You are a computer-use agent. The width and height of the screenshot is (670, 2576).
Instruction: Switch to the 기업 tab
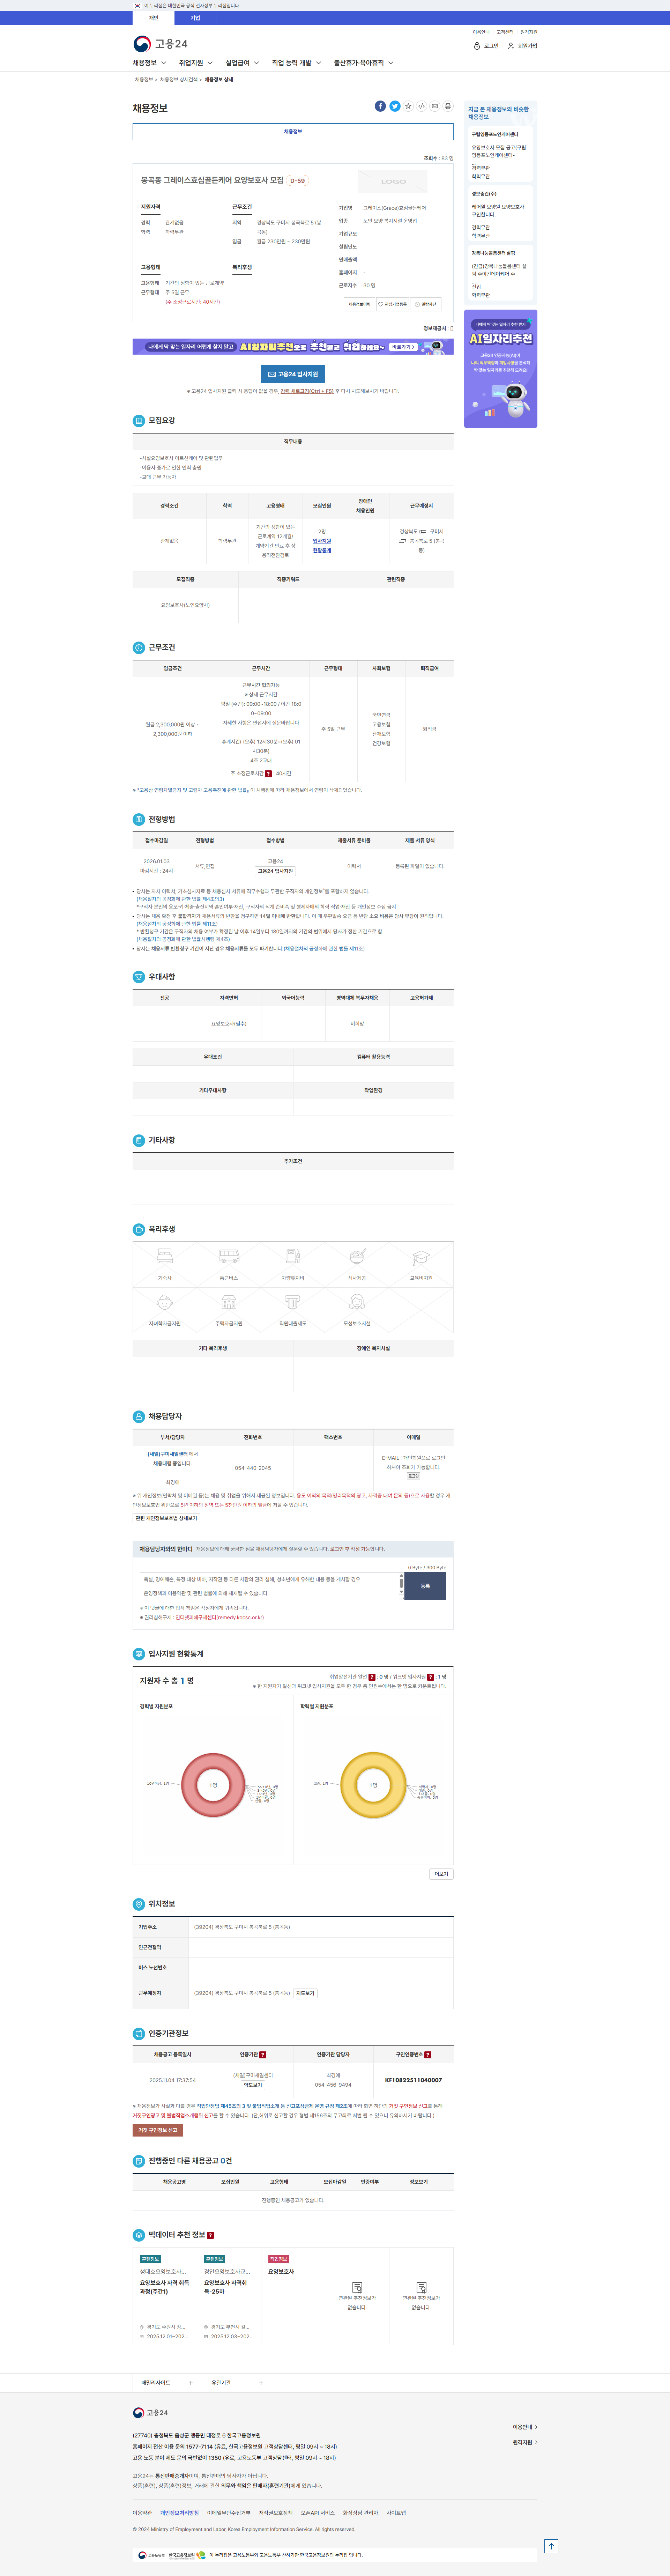(195, 18)
